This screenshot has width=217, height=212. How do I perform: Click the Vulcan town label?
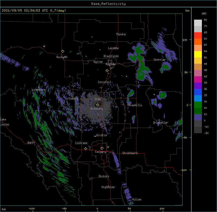[x=137, y=199]
